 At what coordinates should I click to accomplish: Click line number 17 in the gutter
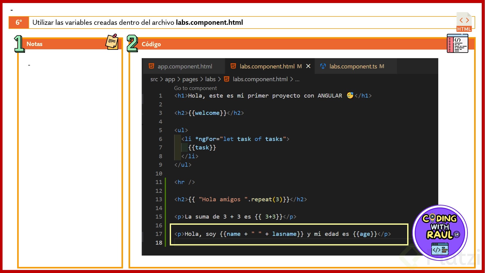pyautogui.click(x=159, y=234)
